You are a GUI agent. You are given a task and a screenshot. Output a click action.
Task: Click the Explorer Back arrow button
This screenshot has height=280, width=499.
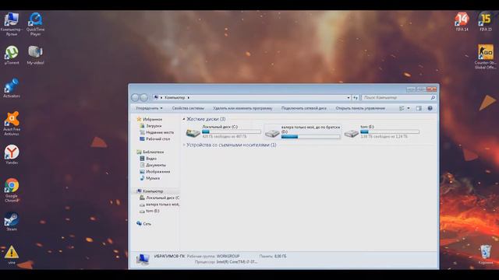[x=135, y=97]
